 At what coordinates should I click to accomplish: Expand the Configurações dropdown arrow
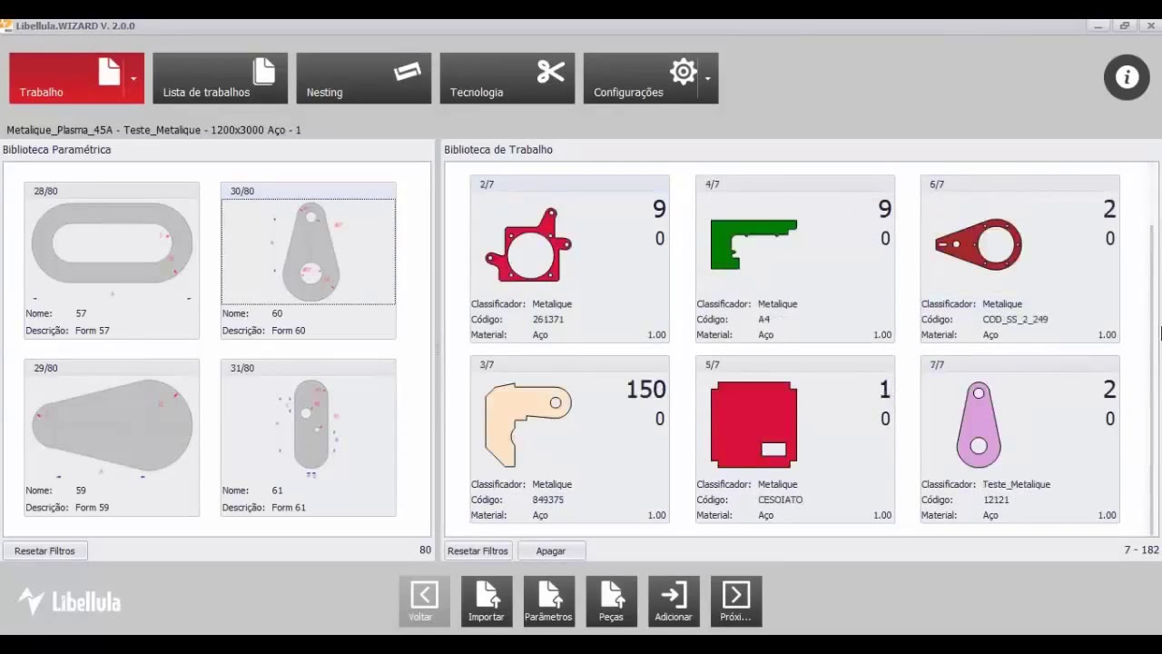tap(707, 78)
